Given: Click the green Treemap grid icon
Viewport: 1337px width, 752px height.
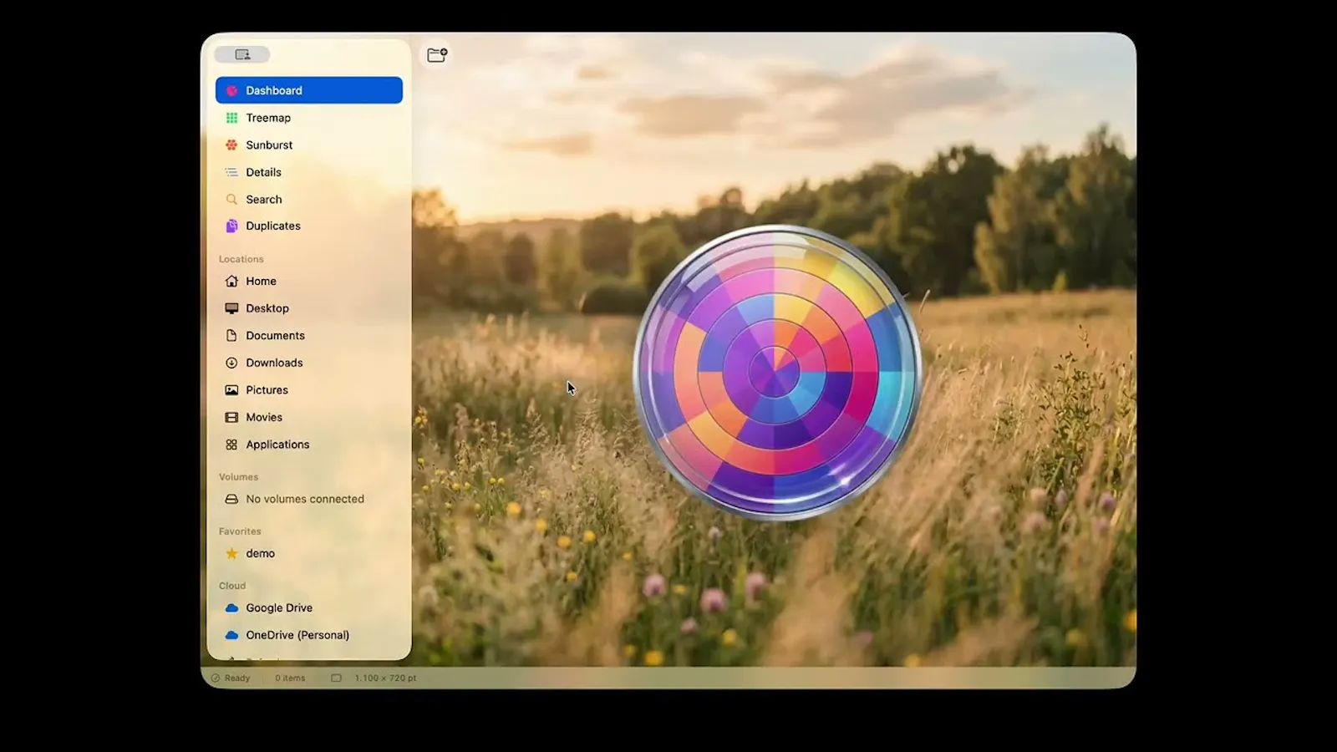Looking at the screenshot, I should click(x=231, y=118).
